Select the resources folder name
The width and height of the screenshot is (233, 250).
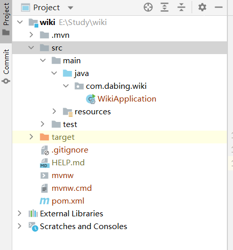[92, 112]
